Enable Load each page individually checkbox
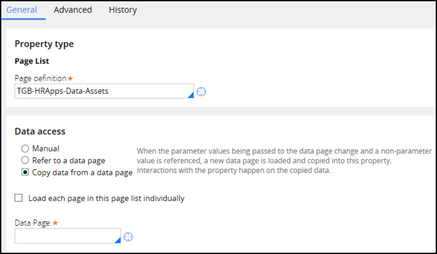437x254 pixels. click(18, 198)
